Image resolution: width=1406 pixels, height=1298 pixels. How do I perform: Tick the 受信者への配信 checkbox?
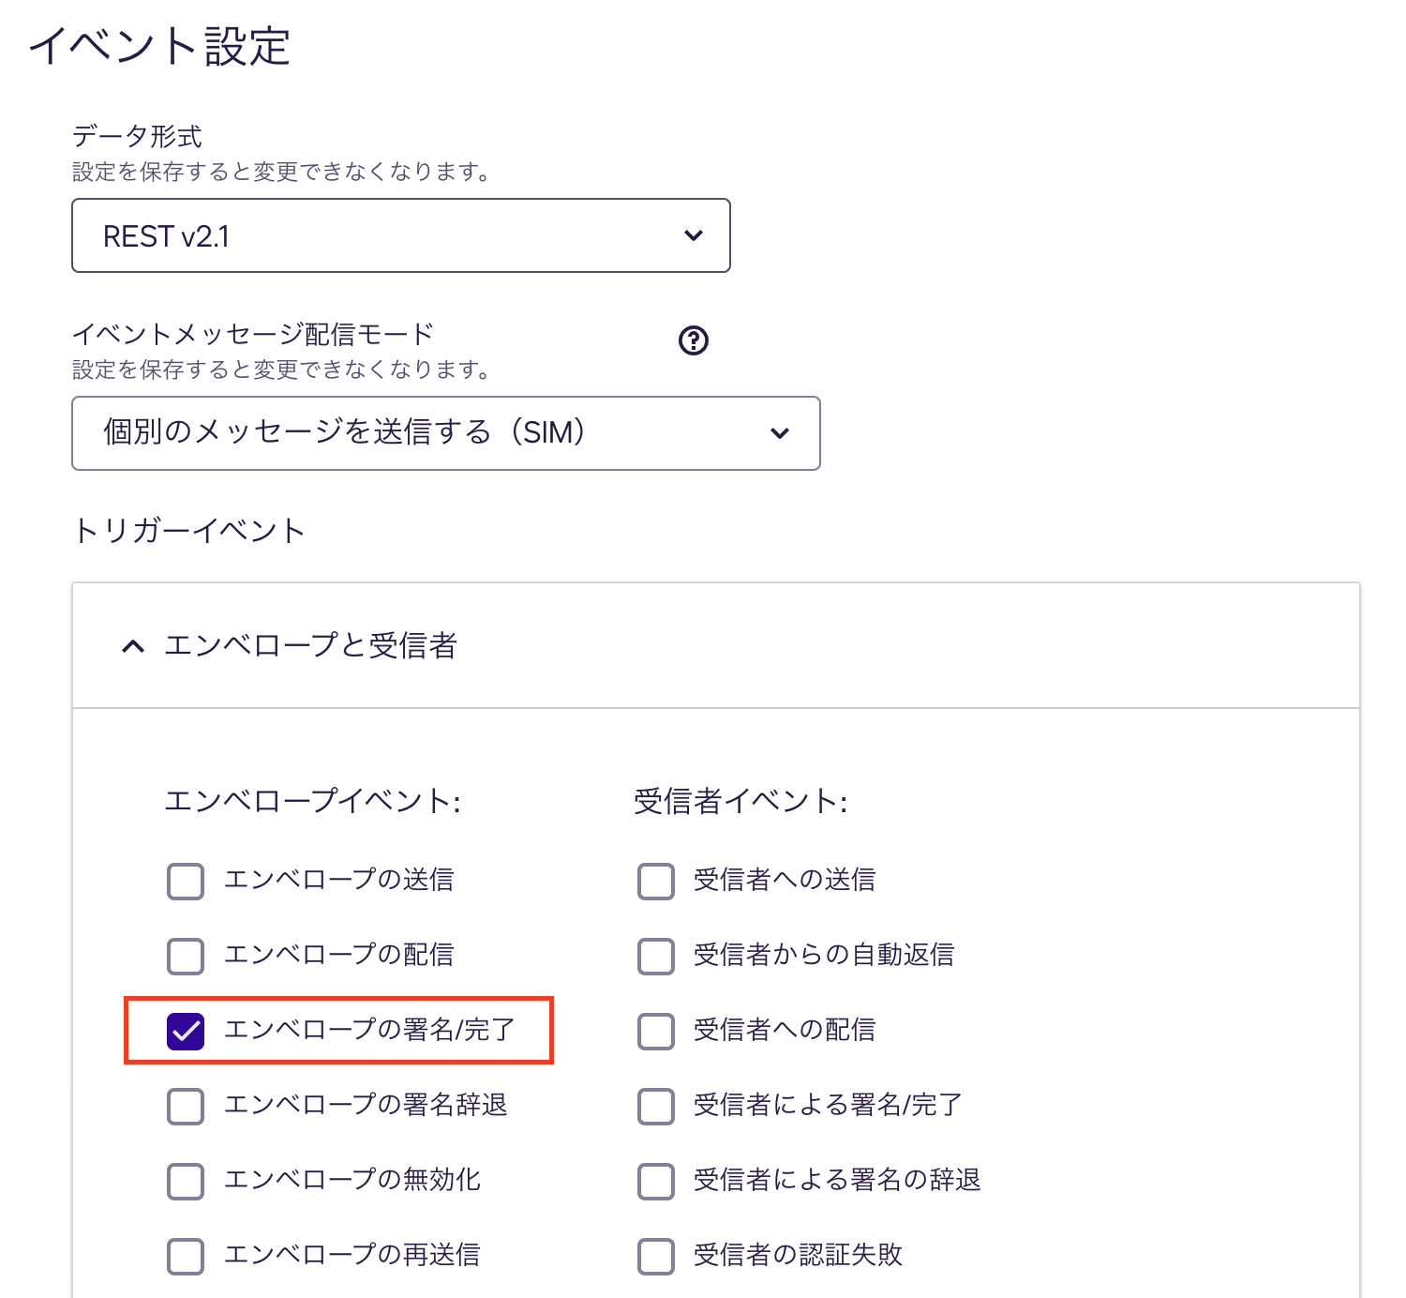(656, 1031)
